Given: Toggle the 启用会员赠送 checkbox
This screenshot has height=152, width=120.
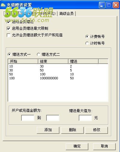Looking at the screenshot, I should click(x=8, y=22).
